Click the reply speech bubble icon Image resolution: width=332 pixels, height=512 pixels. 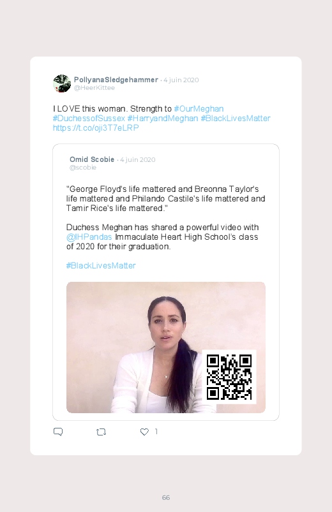click(58, 432)
